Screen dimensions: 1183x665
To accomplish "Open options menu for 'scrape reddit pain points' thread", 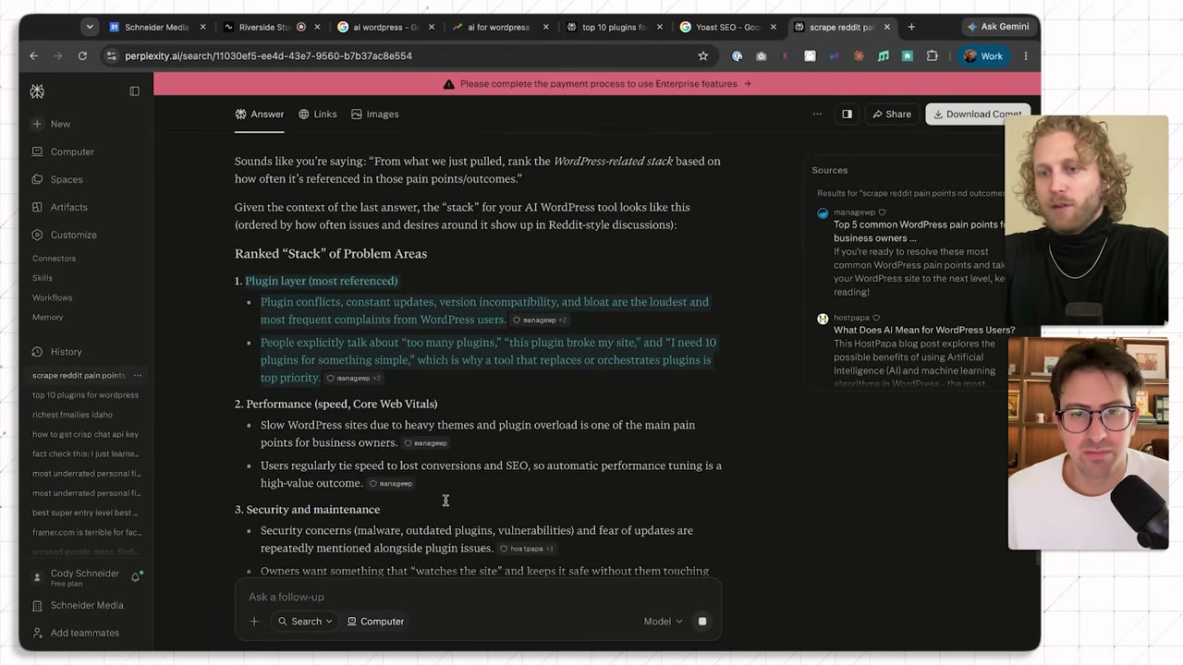I will coord(138,375).
